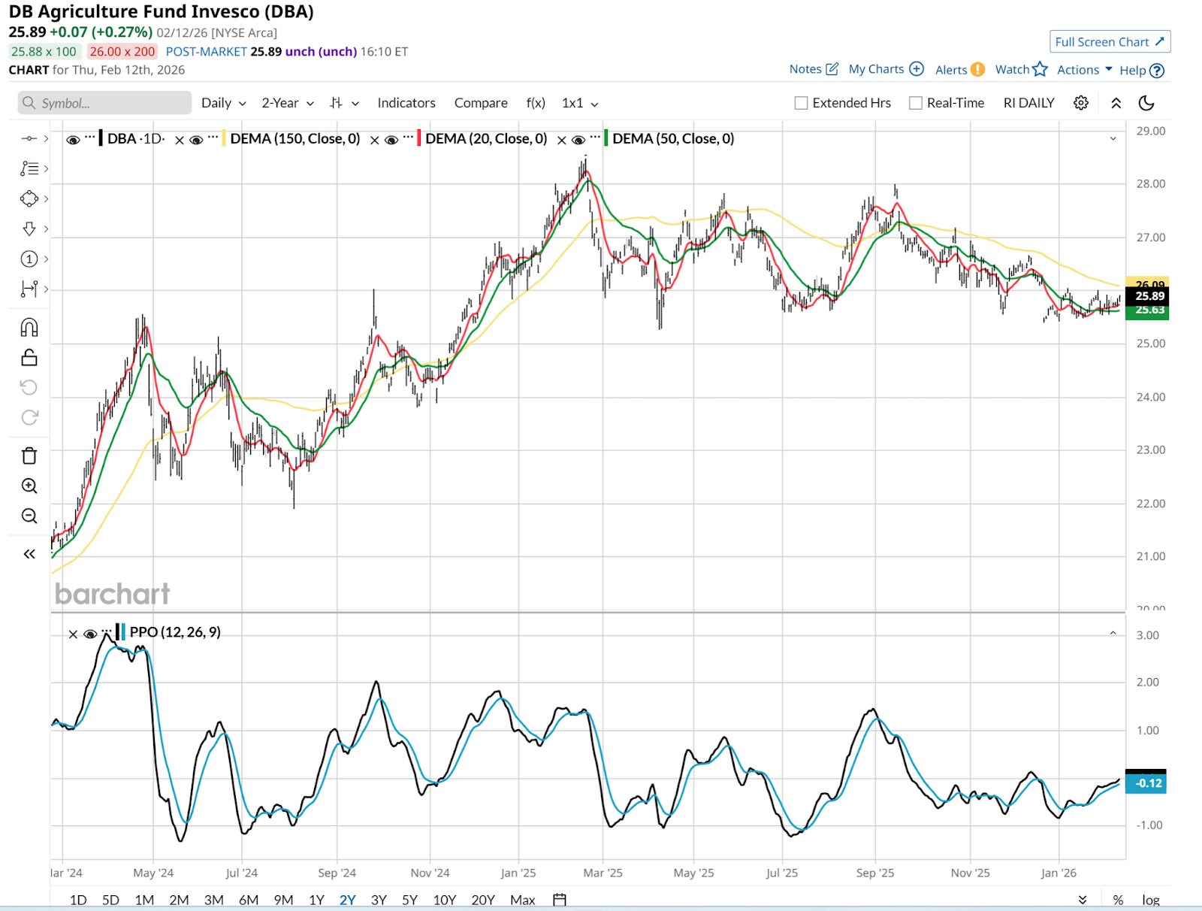Expand the Actions dropdown menu
Image resolution: width=1202 pixels, height=911 pixels.
(x=1085, y=70)
